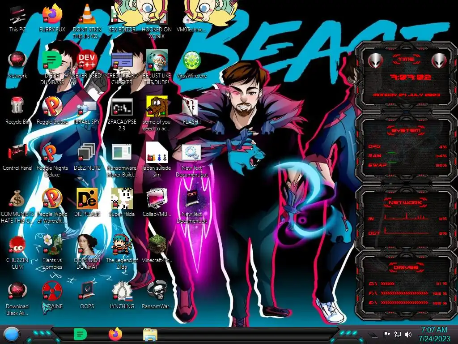
Task: Select the Peggle World of Warcraft shortcut
Action: 52,206
